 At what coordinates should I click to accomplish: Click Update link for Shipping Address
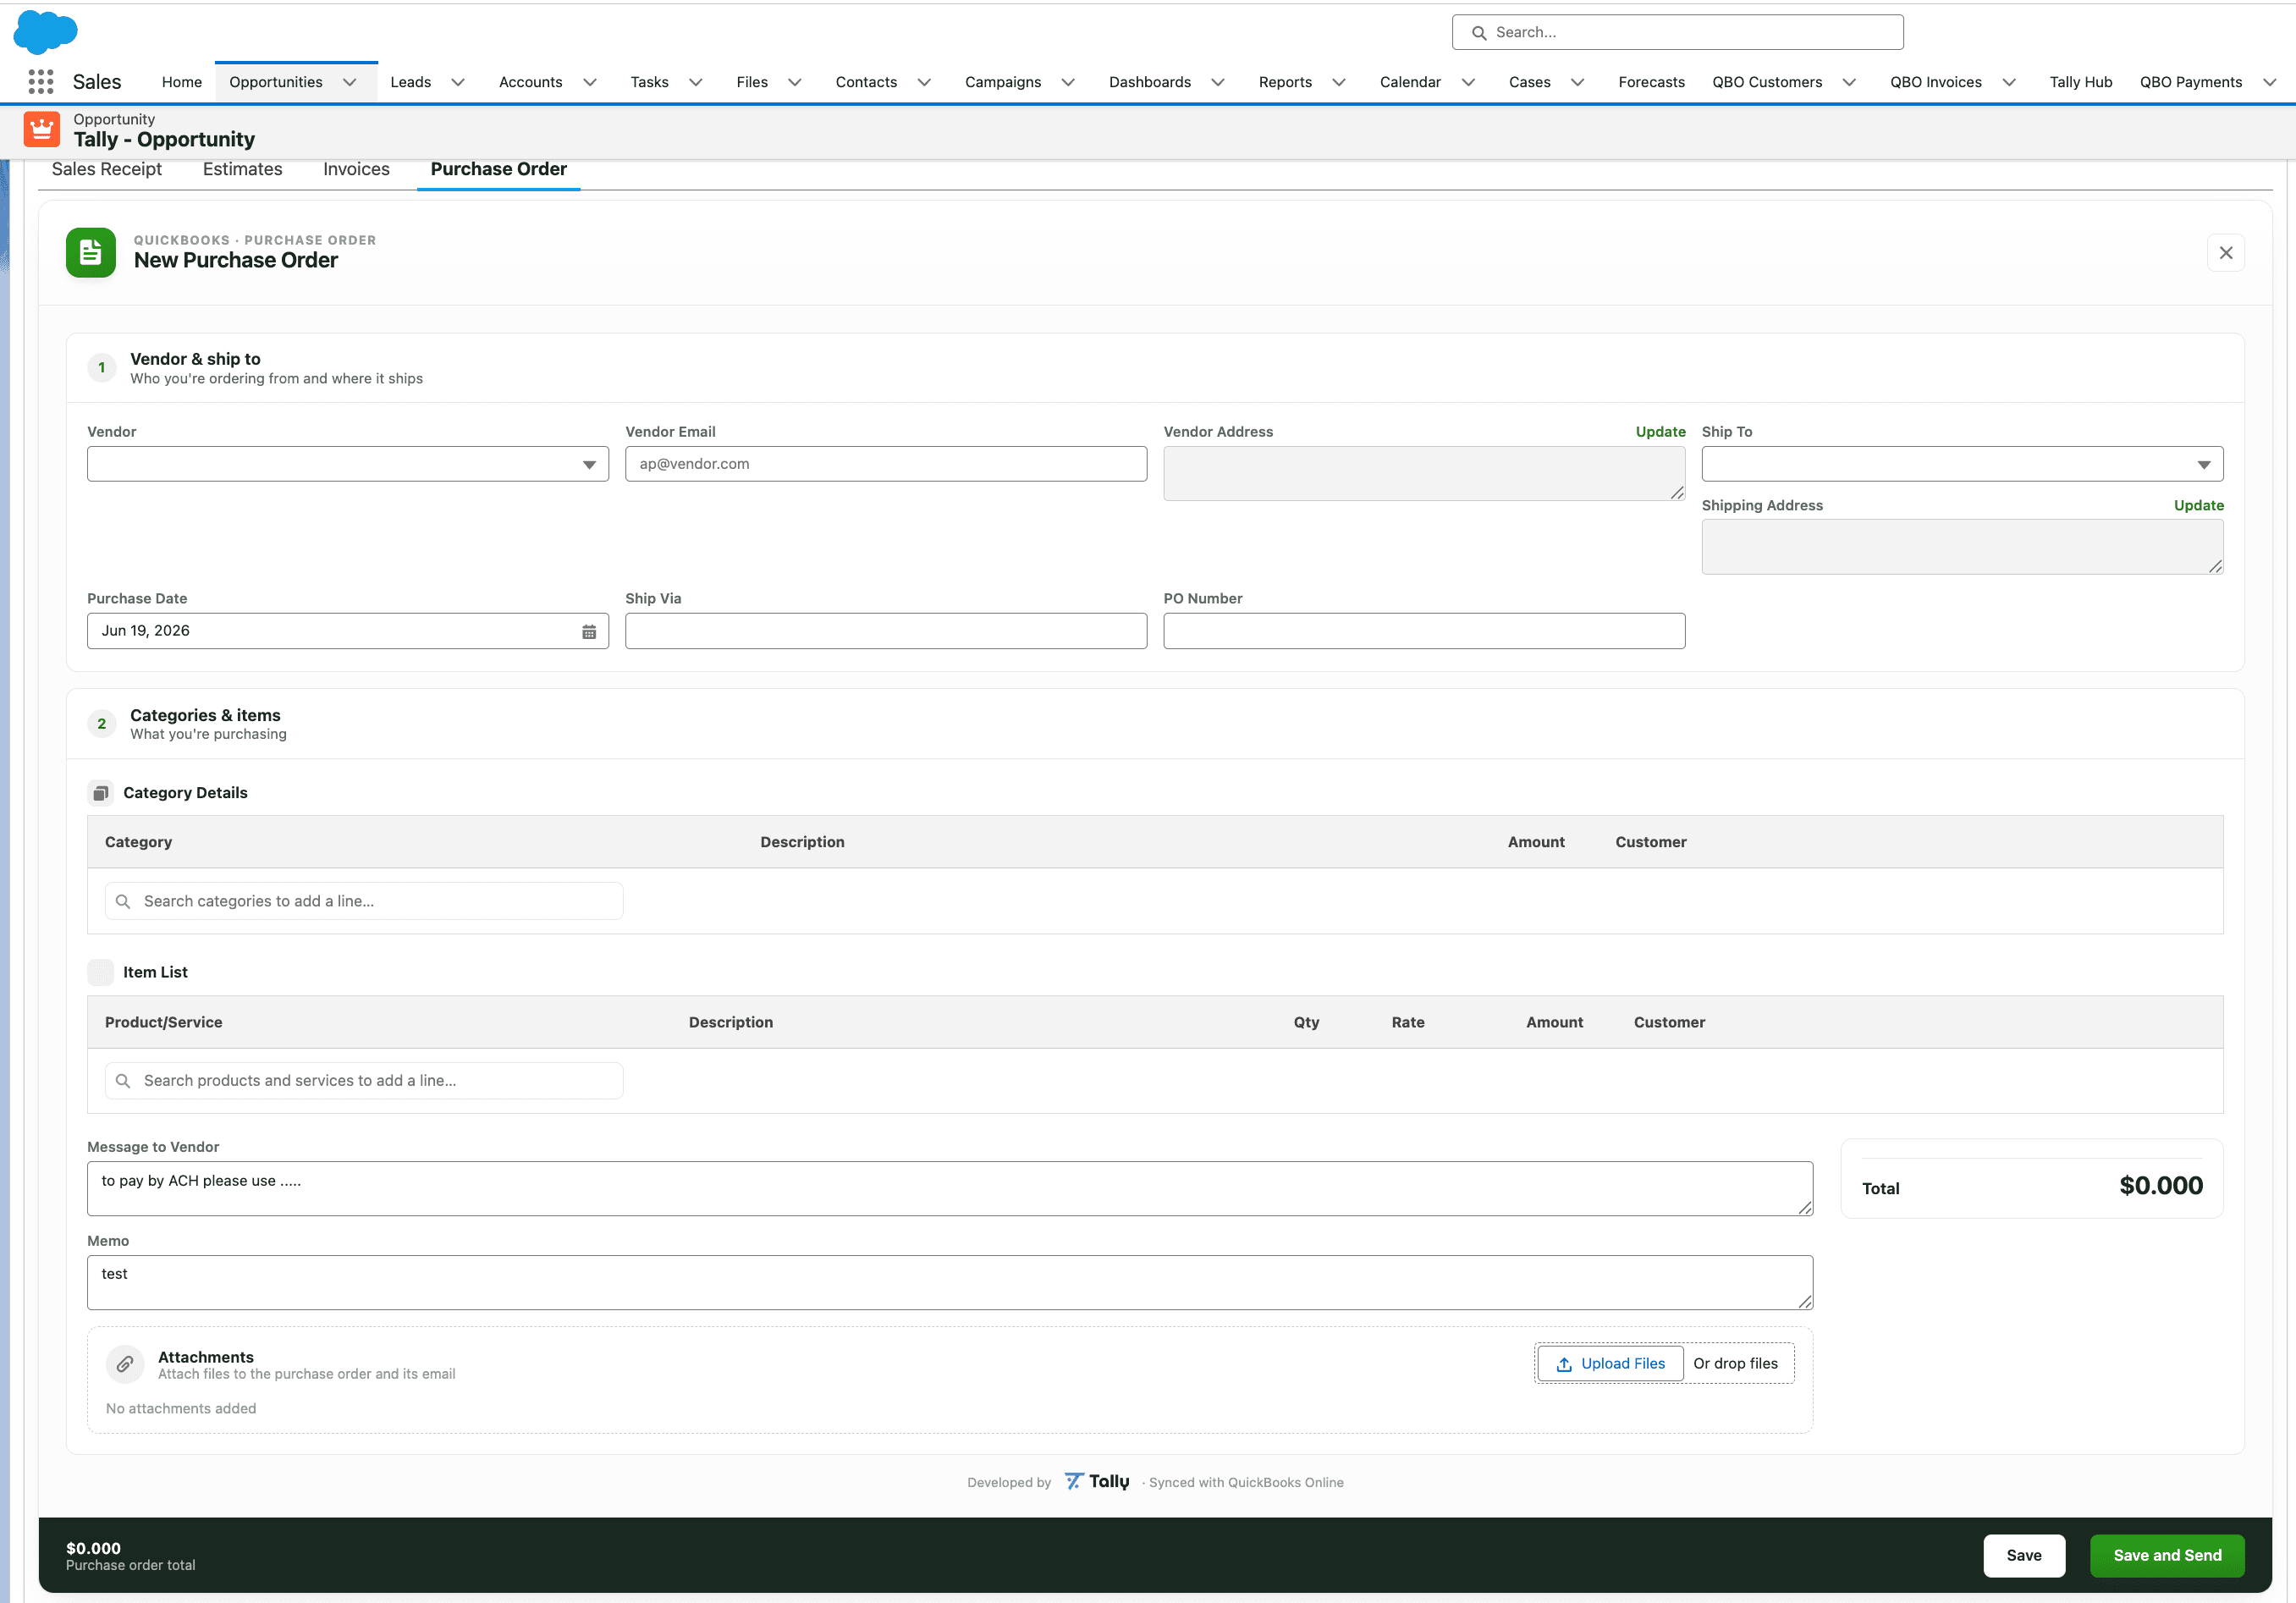pyautogui.click(x=2198, y=506)
